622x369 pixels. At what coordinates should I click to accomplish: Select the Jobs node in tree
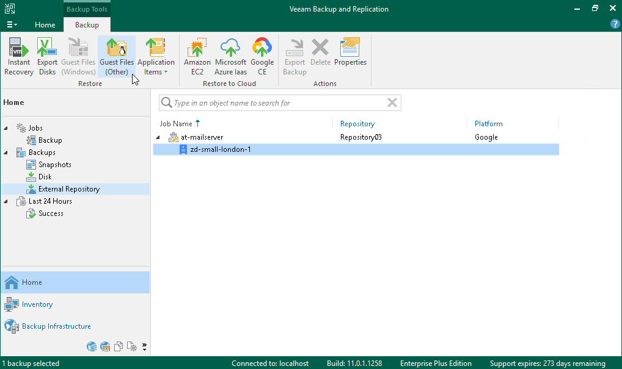pos(35,128)
